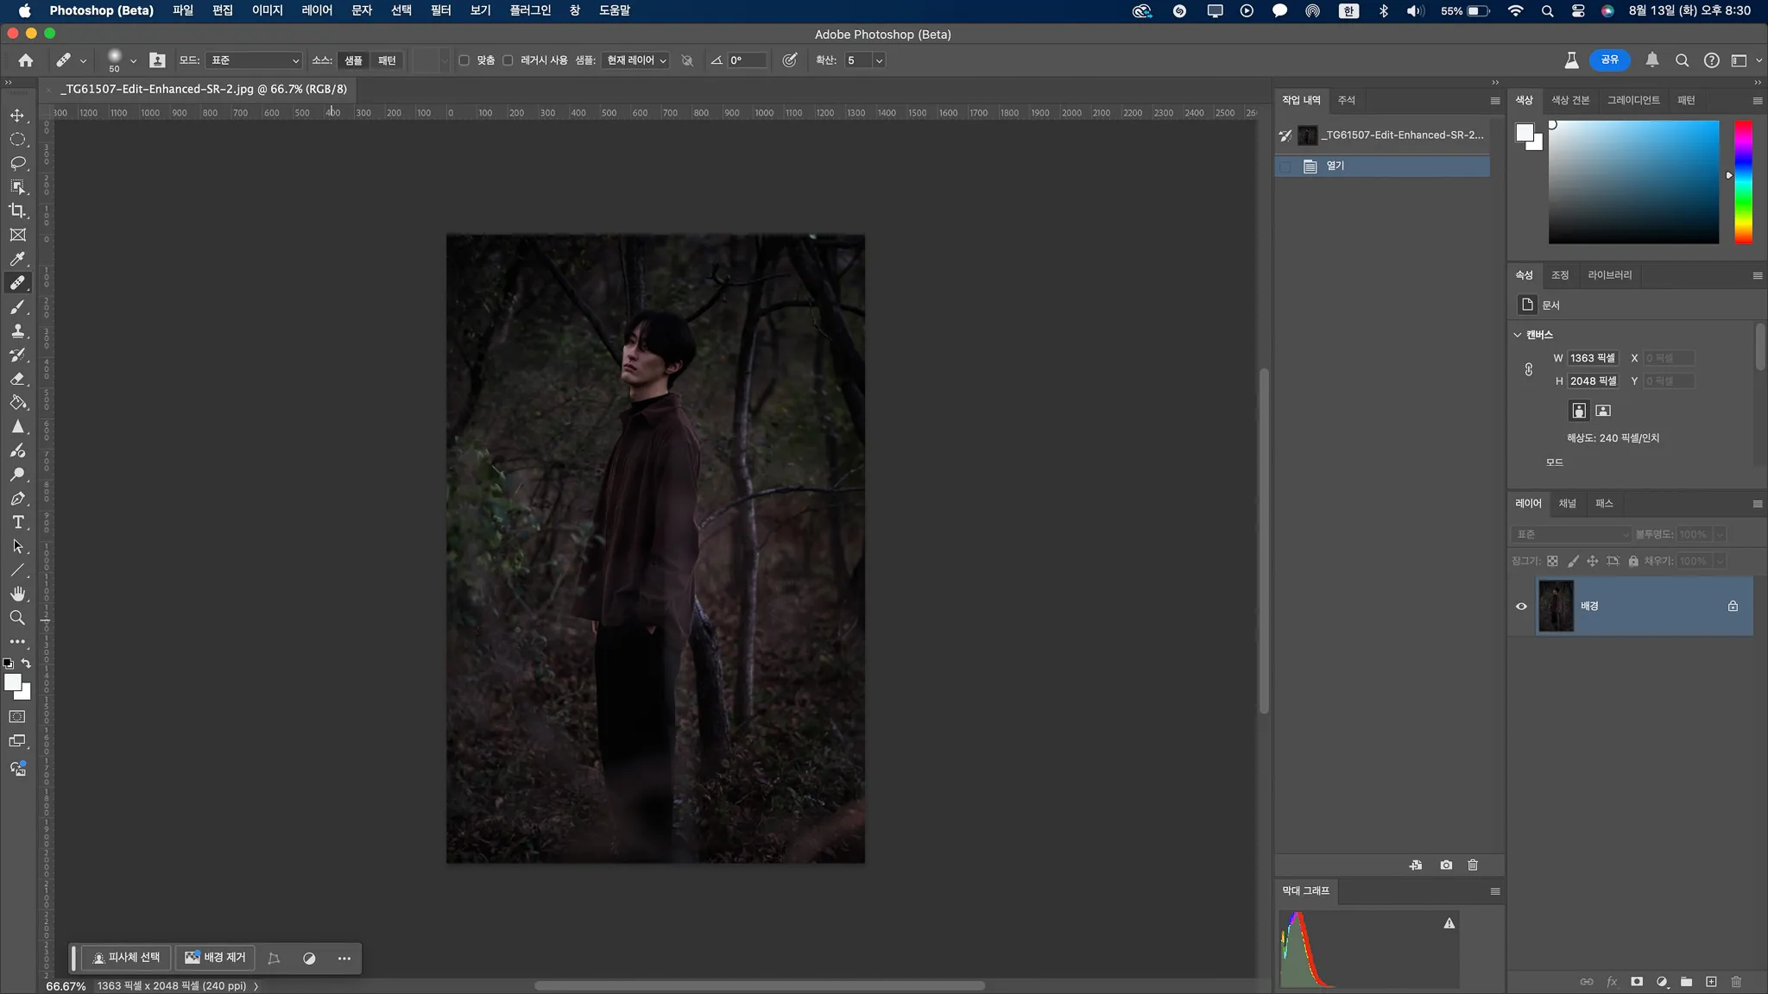Switch to the 채널 tab
The height and width of the screenshot is (994, 1768).
pos(1567,503)
